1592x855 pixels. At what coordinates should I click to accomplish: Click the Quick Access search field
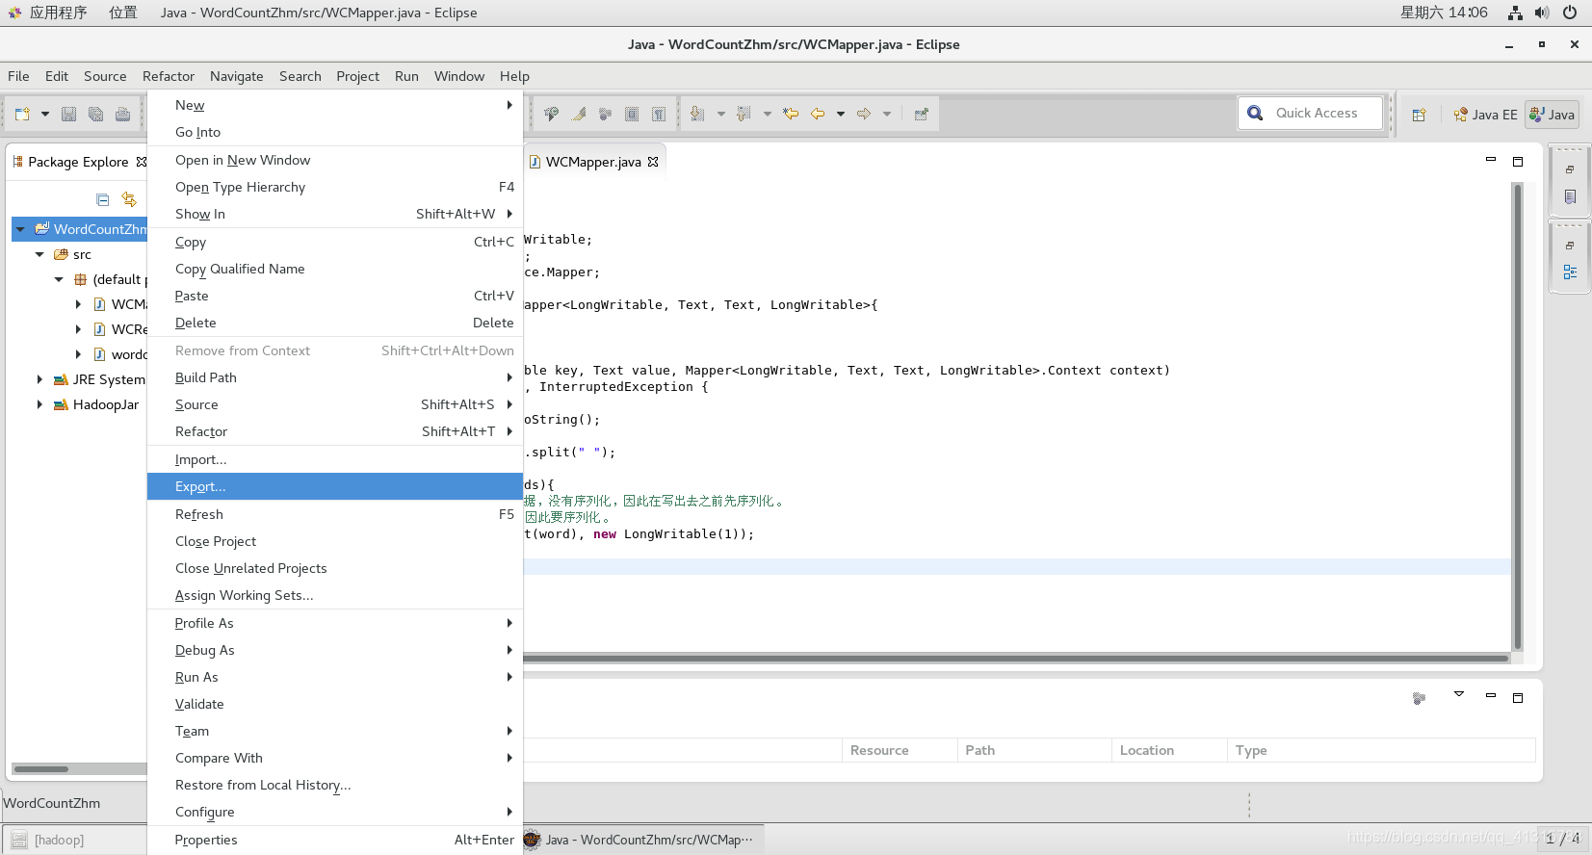point(1311,113)
